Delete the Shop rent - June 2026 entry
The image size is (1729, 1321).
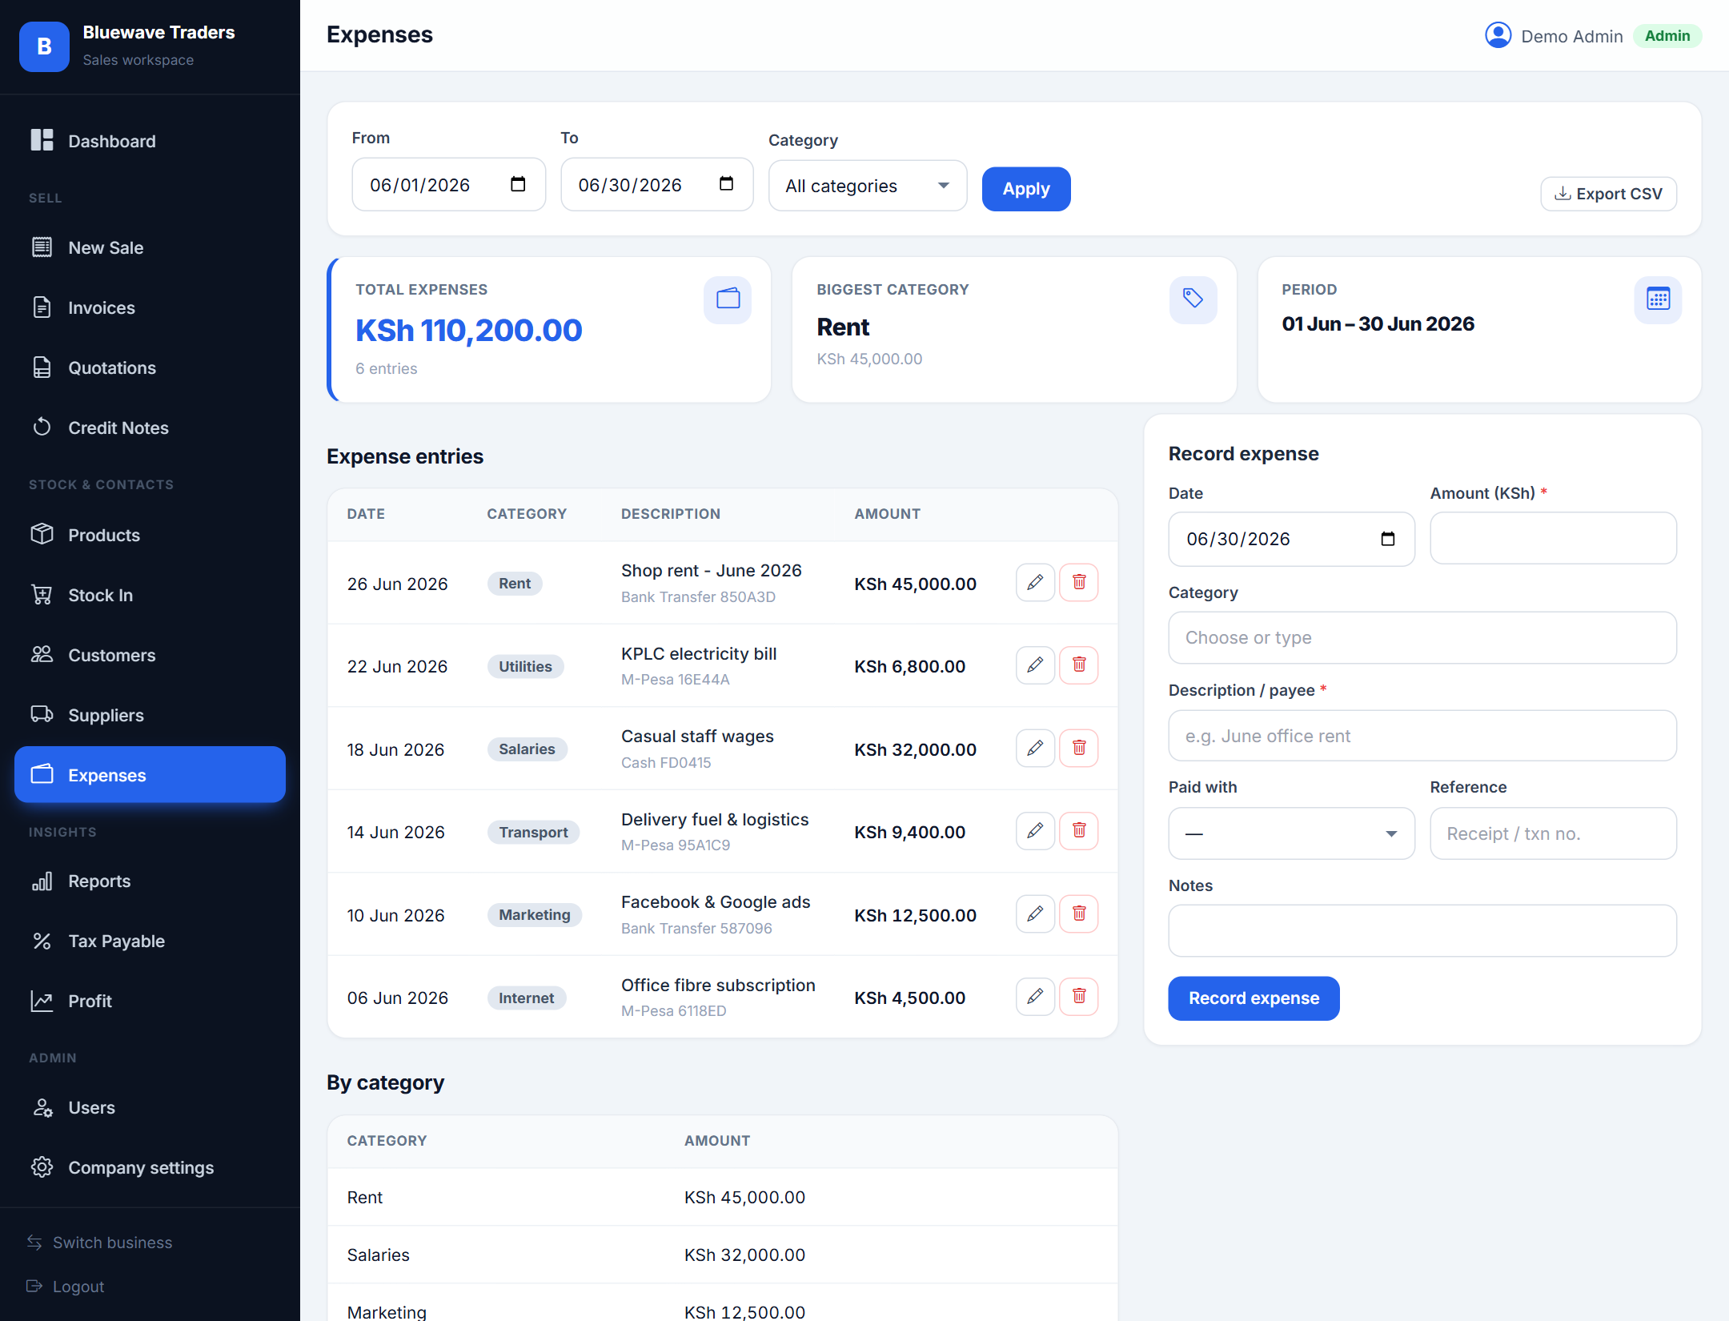(1079, 582)
